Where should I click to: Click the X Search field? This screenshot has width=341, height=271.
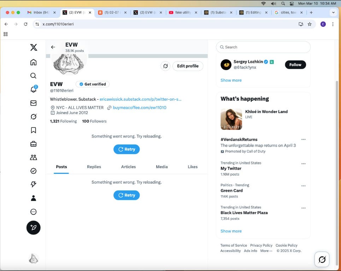coord(263,47)
